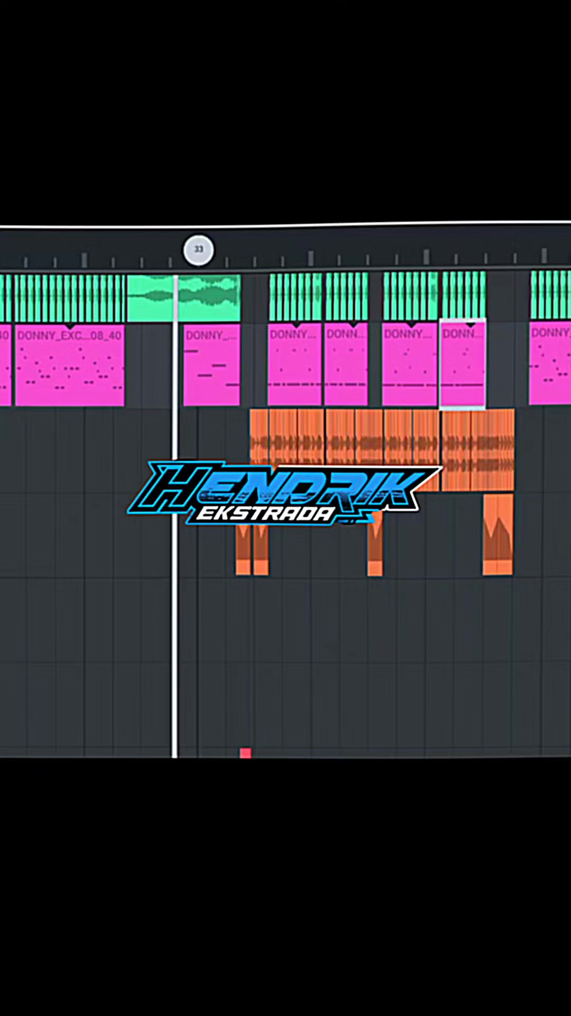Select pink DONNY clip cut off at right edge
This screenshot has height=1016, width=571.
tap(550, 364)
